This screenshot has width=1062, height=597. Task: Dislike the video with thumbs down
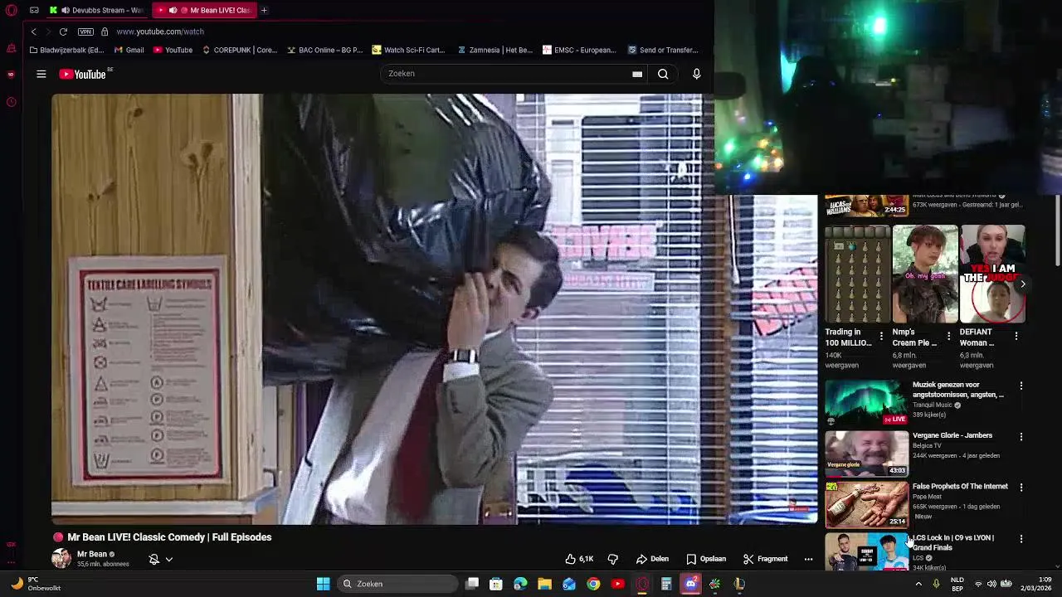click(613, 559)
